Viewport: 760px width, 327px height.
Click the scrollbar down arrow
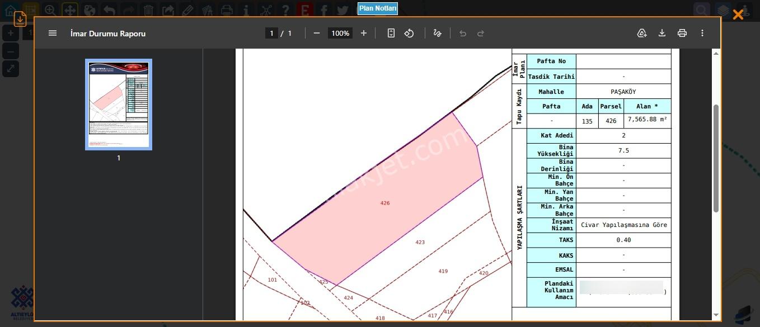tap(716, 315)
